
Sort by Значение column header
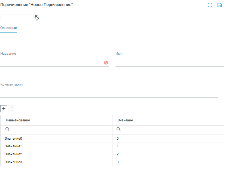pos(125,120)
